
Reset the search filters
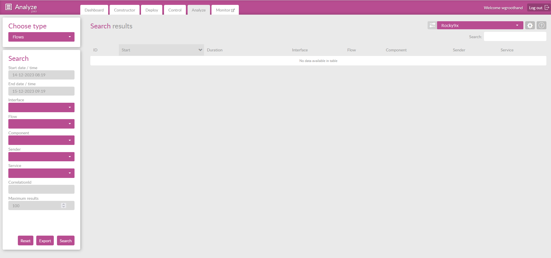26,241
